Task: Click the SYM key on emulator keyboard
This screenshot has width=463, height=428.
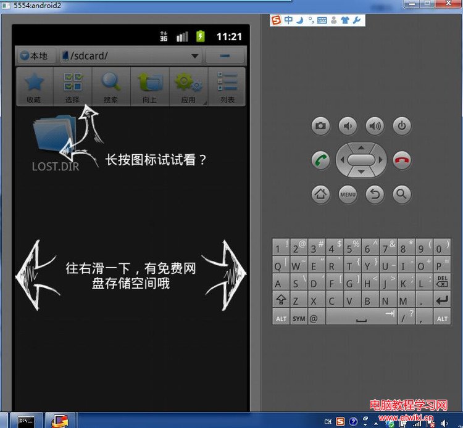Action: pos(299,317)
